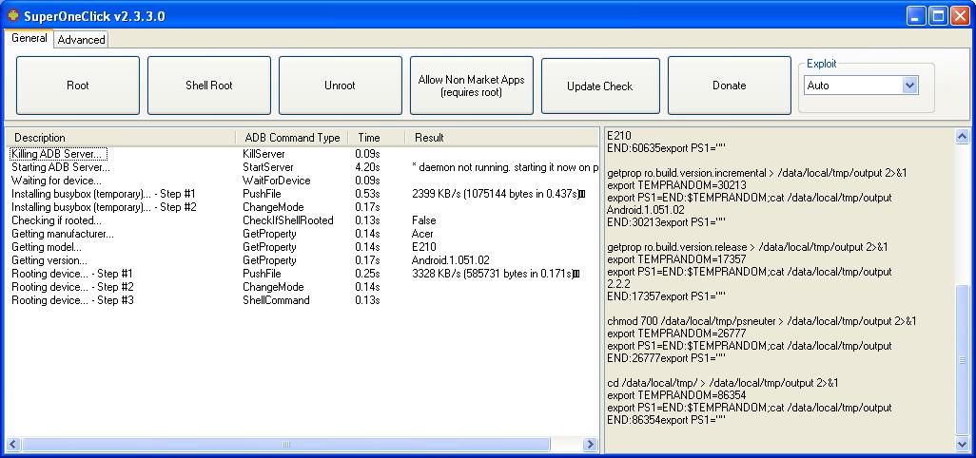The image size is (976, 458).
Task: Click the ShellCommand cell
Action: [x=276, y=300]
